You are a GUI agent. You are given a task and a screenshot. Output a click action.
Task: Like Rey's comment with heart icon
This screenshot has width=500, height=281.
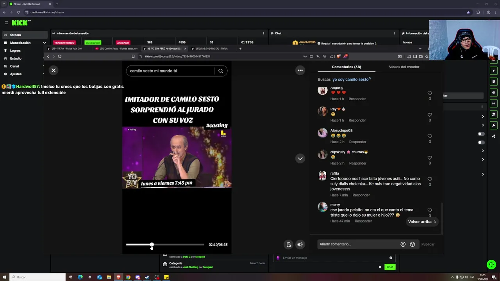click(x=430, y=115)
